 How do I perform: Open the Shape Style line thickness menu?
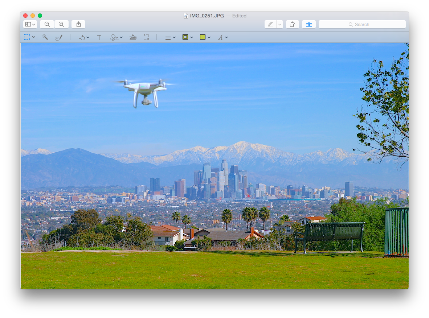[x=170, y=37]
